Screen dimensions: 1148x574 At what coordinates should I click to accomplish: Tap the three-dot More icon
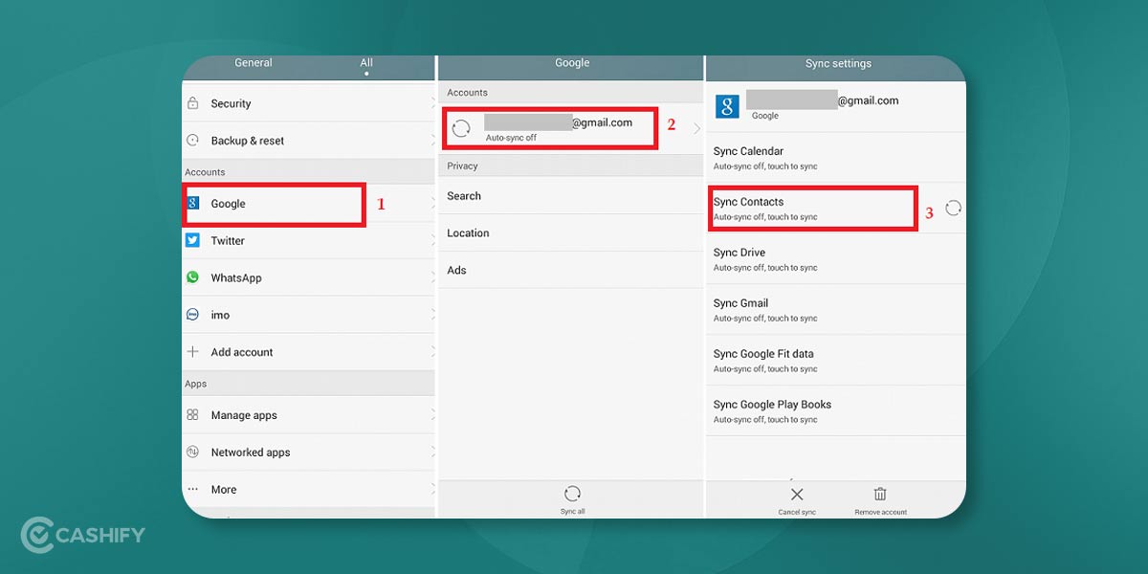pos(192,489)
